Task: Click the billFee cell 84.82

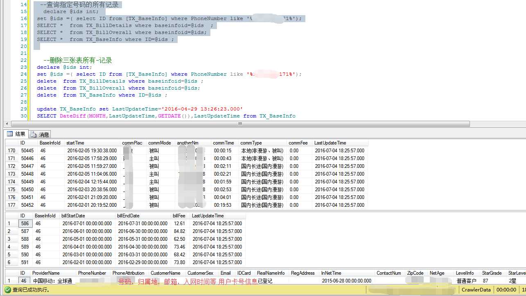Action: (x=181, y=231)
